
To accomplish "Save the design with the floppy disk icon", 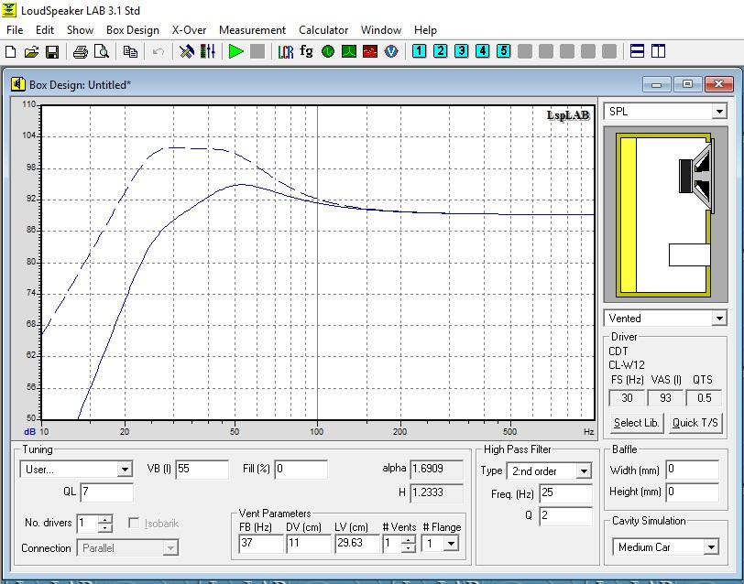I will (51, 51).
